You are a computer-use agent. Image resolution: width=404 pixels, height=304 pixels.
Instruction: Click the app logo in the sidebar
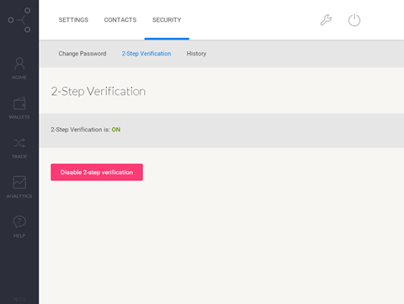pyautogui.click(x=19, y=20)
